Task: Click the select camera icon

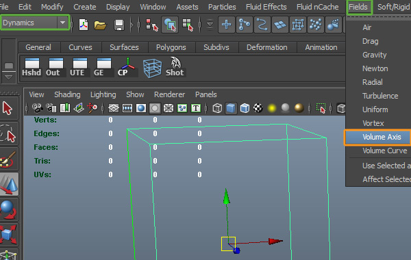Action: coord(38,108)
